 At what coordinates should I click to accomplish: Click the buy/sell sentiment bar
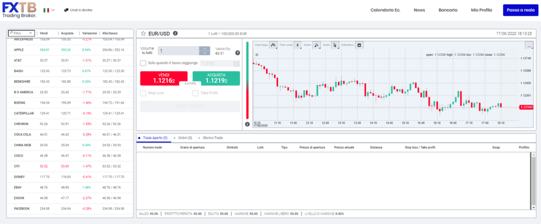[x=247, y=80]
